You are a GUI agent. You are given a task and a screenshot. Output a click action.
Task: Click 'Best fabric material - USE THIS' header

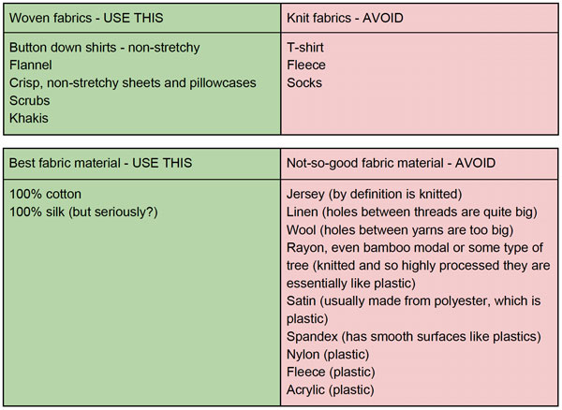coord(100,163)
